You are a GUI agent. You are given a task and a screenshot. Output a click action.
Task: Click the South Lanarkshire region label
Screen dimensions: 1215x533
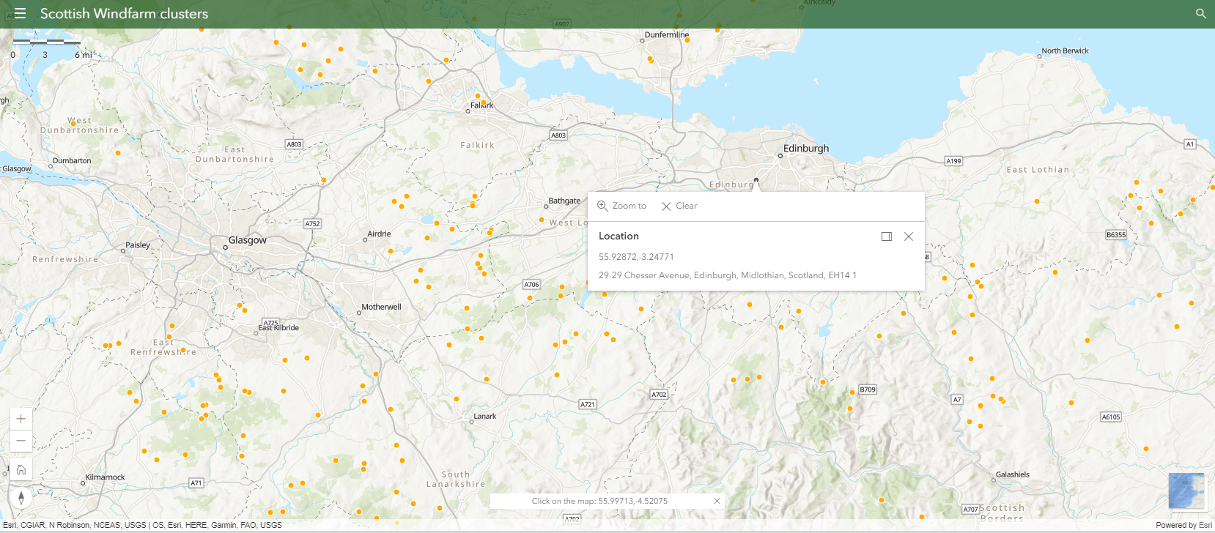coord(456,479)
